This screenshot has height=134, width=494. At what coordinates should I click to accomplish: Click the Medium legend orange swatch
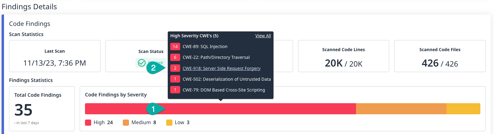(x=126, y=123)
